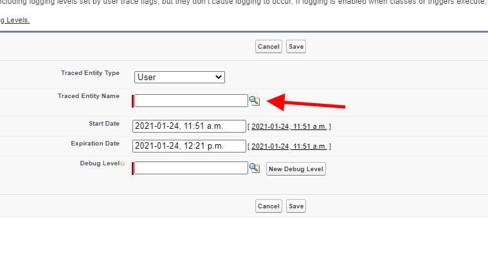
Task: Click the Expiration Date label
Action: (x=95, y=144)
